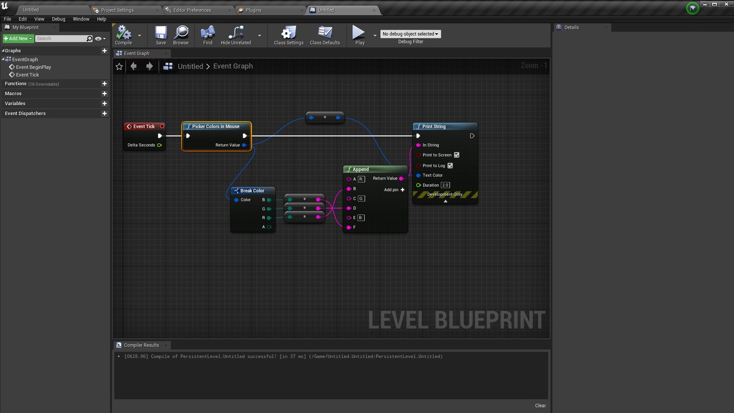Open the Compile options dropdown arrow

pyautogui.click(x=139, y=35)
